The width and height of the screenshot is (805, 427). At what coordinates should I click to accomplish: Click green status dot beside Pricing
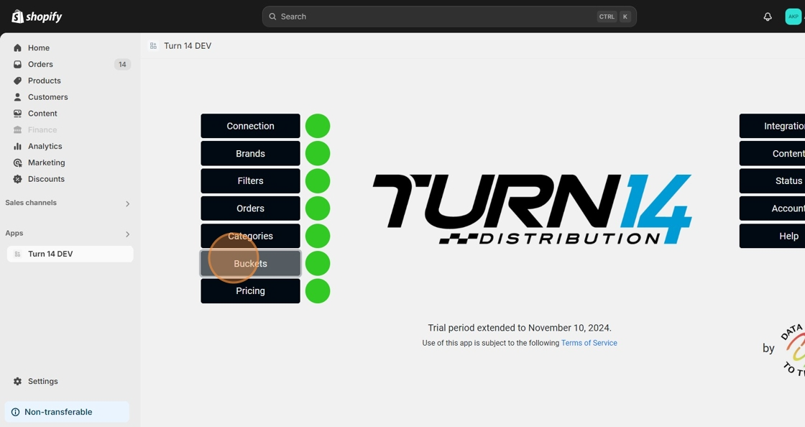(x=318, y=291)
